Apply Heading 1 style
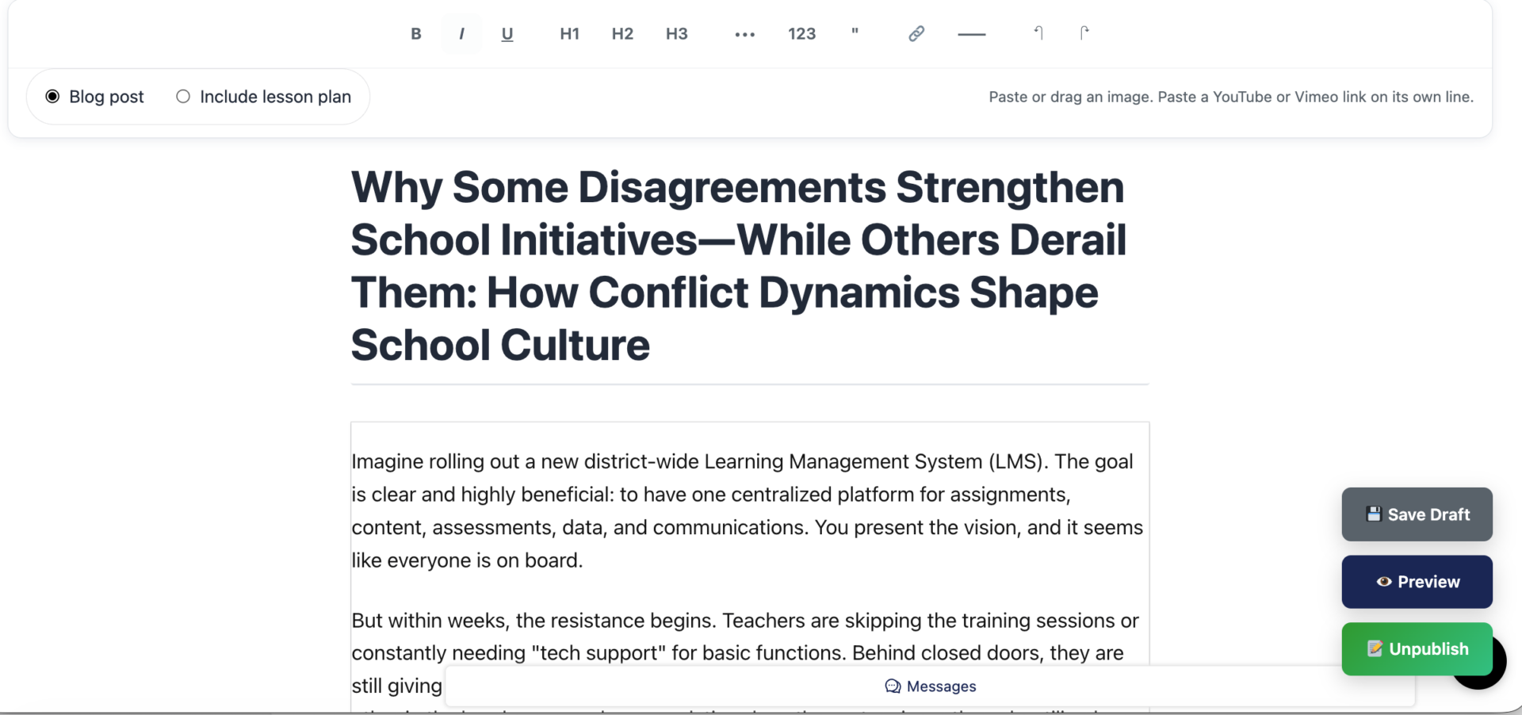 click(569, 34)
